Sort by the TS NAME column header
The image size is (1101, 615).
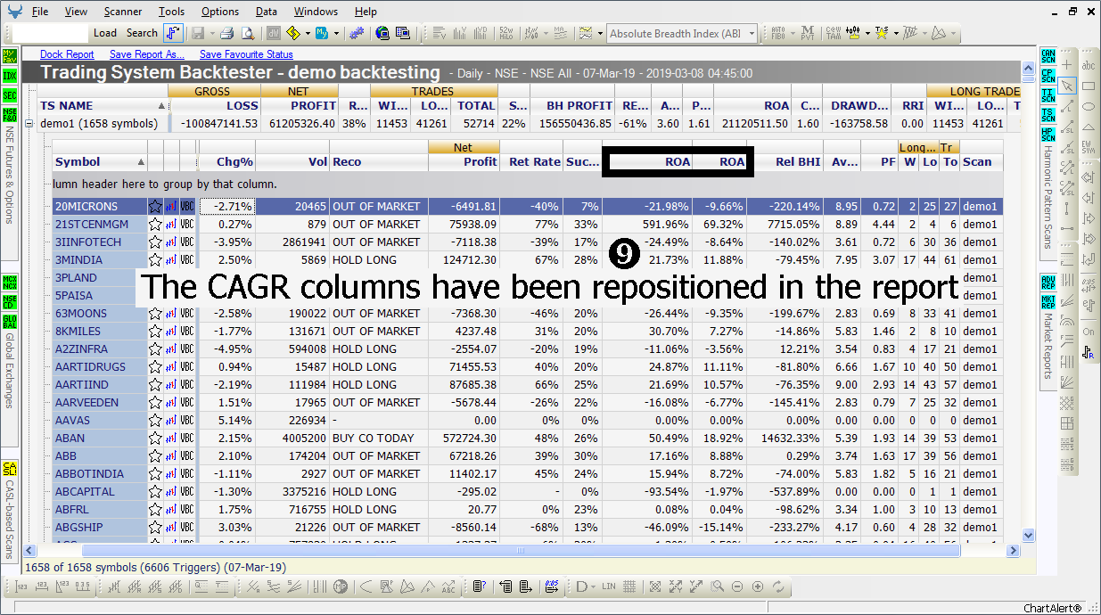tap(103, 106)
